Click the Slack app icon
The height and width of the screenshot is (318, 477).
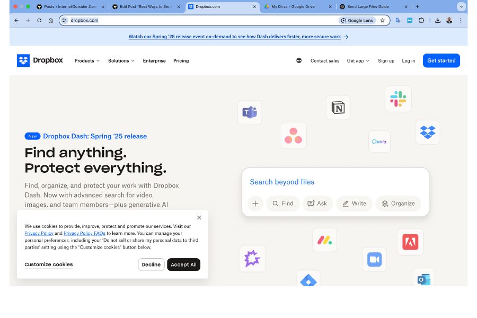pos(398,99)
